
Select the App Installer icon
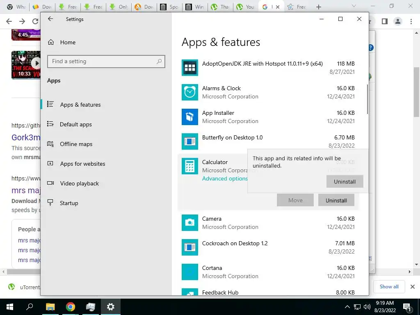coord(189,117)
